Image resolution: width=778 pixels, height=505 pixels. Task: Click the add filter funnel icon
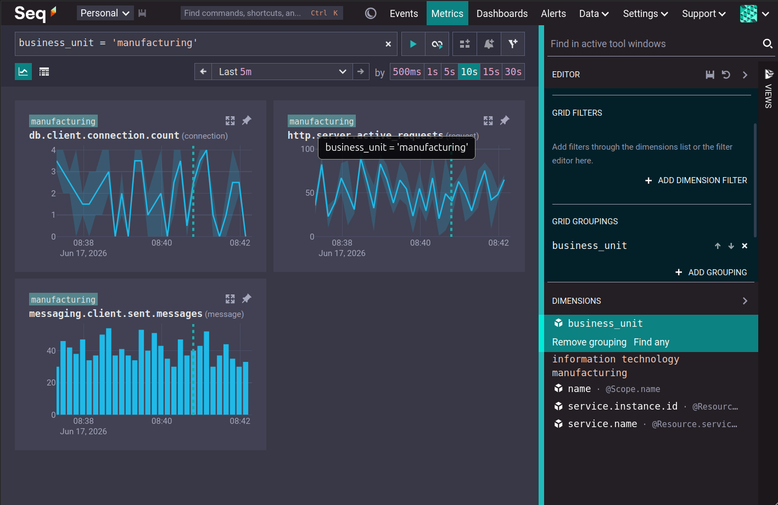(513, 44)
